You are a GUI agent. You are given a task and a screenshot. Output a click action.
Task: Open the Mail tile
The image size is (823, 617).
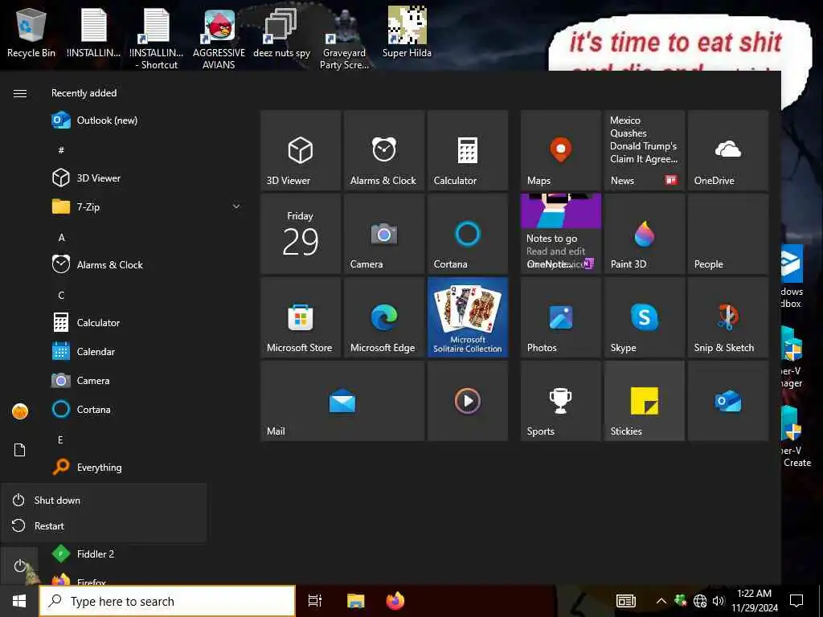coord(342,401)
